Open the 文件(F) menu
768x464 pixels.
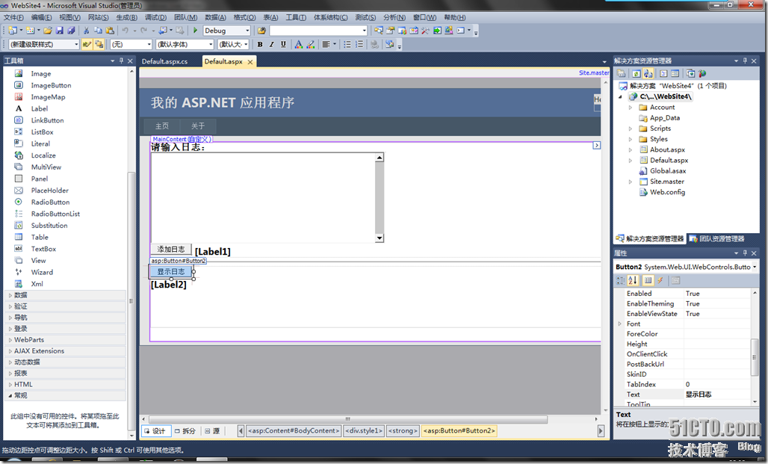pyautogui.click(x=13, y=17)
